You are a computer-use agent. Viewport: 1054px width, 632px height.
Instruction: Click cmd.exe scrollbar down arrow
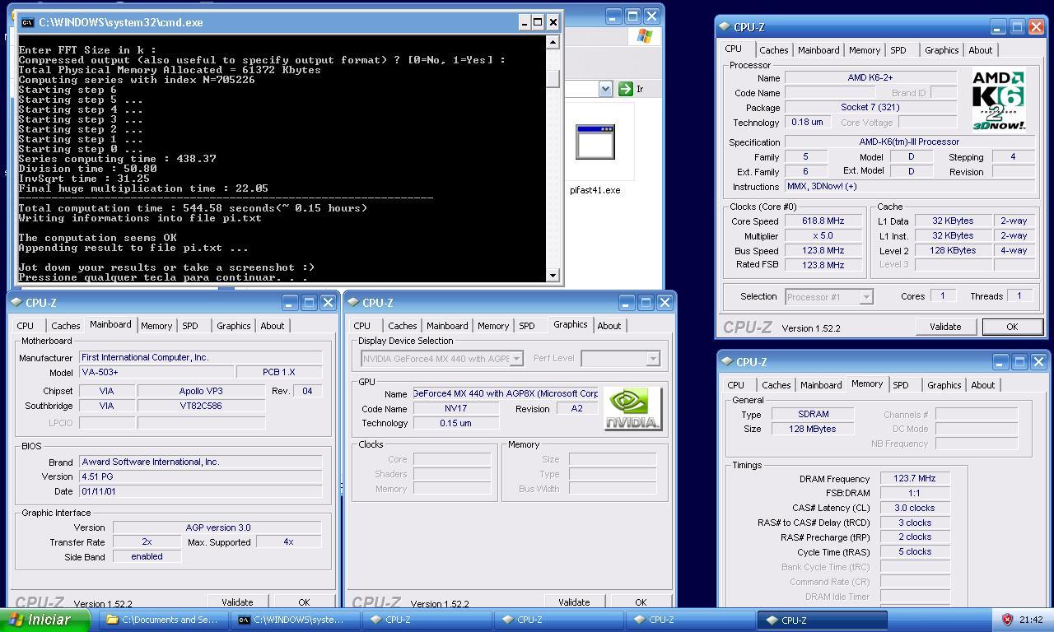(x=553, y=275)
